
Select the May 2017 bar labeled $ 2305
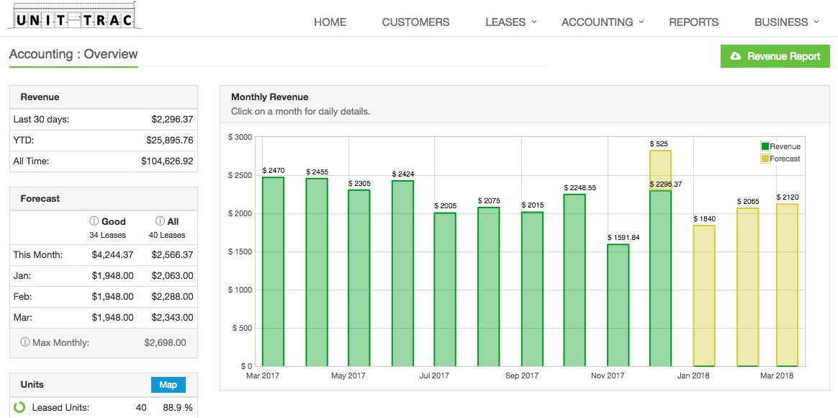(359, 278)
